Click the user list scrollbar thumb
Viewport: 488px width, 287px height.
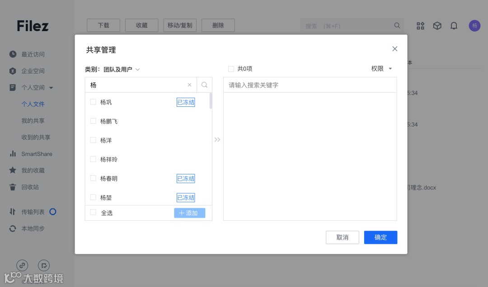pyautogui.click(x=211, y=101)
